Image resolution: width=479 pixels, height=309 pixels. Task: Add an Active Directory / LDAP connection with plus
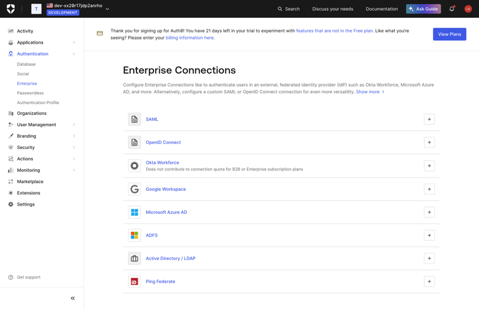point(429,258)
